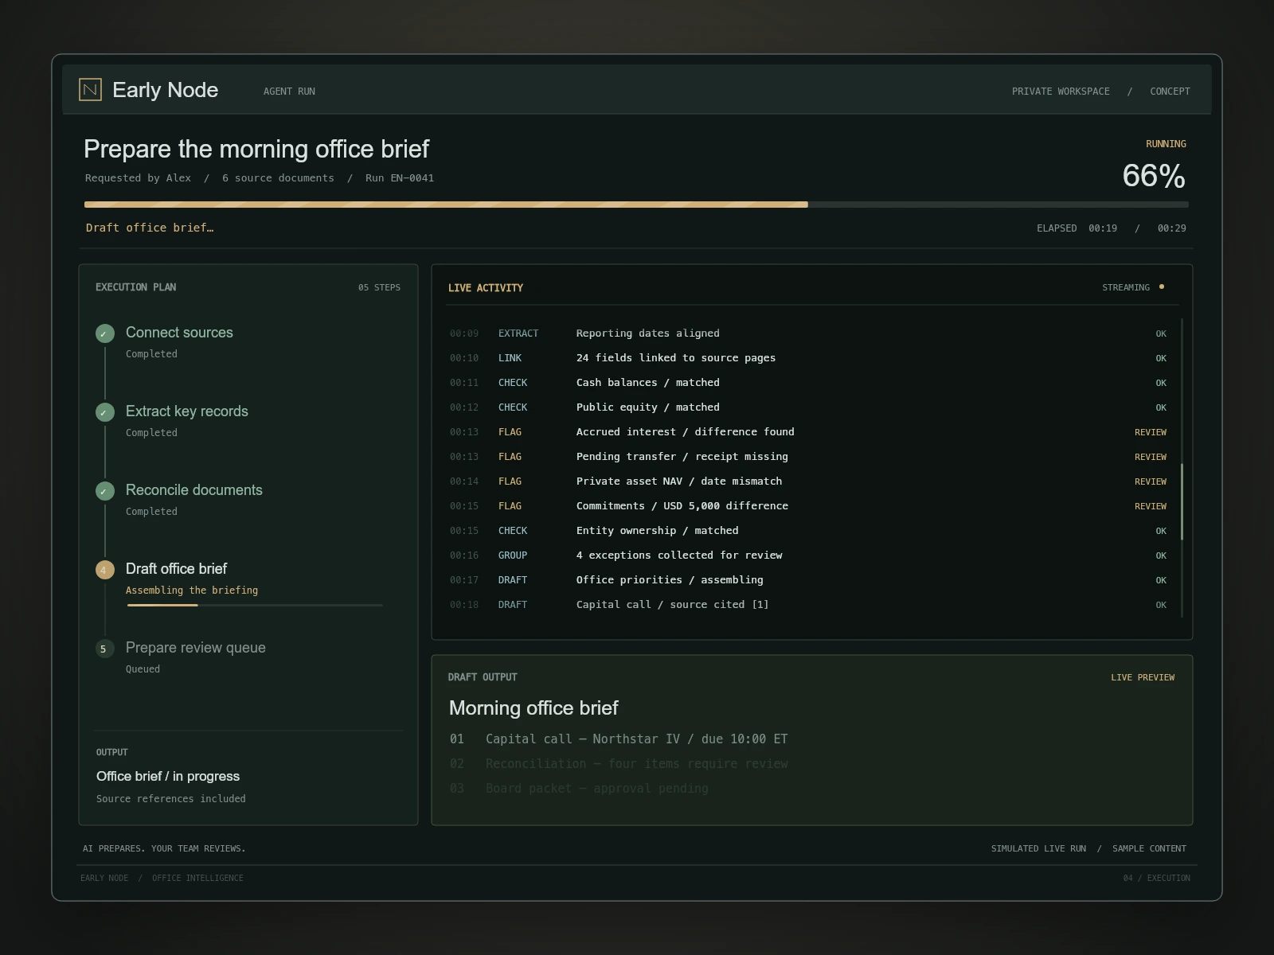This screenshot has width=1274, height=955.
Task: Click 04 / EXECUTION page marker
Action: coord(1157,879)
